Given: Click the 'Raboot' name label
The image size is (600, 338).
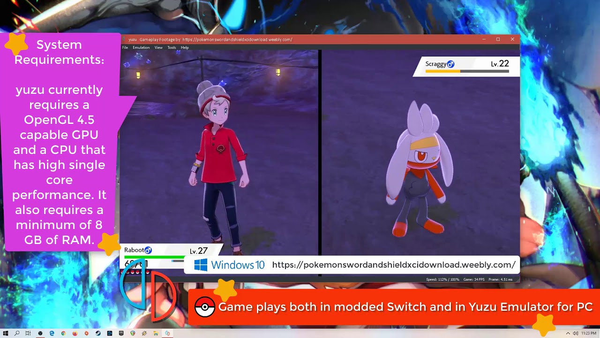Looking at the screenshot, I should point(134,250).
